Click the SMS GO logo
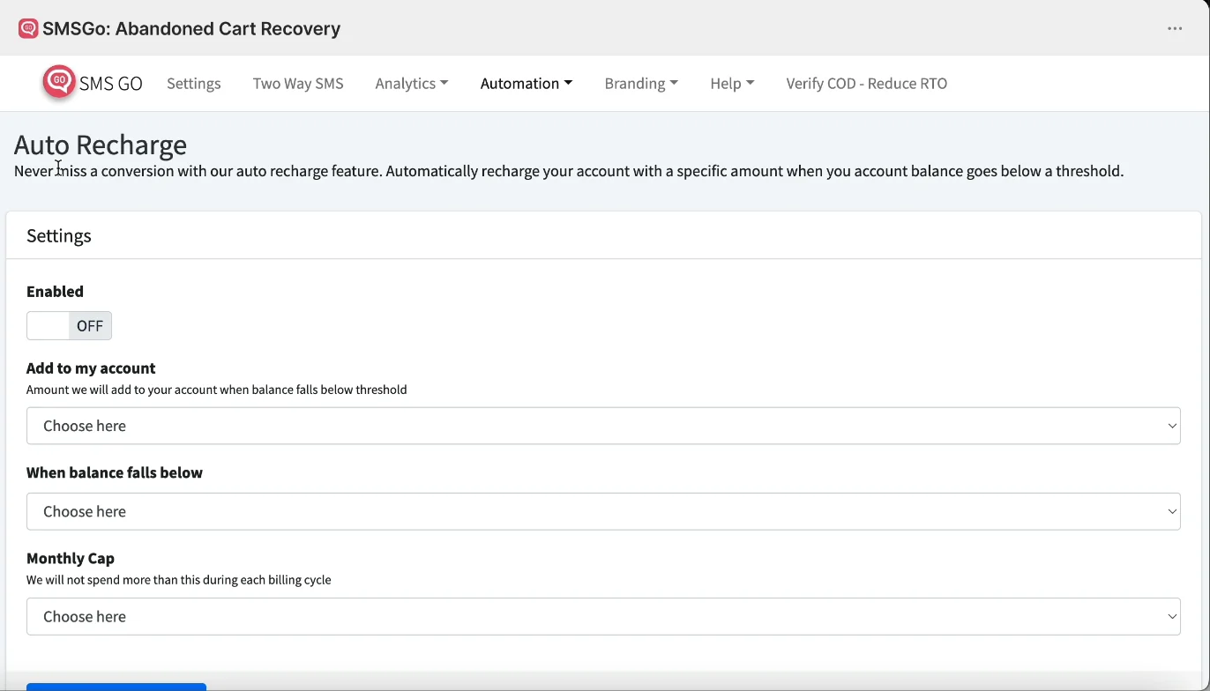 click(93, 83)
